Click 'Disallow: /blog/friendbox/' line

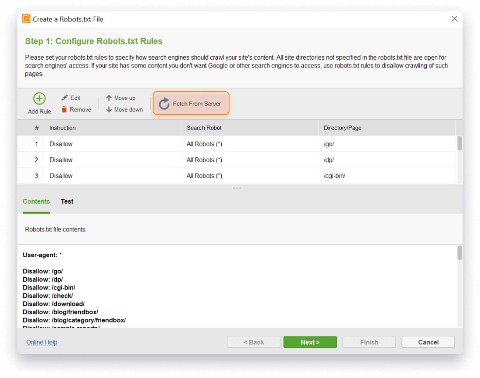(60, 312)
